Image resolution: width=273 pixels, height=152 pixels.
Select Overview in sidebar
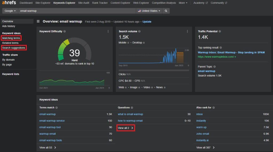[17, 21]
